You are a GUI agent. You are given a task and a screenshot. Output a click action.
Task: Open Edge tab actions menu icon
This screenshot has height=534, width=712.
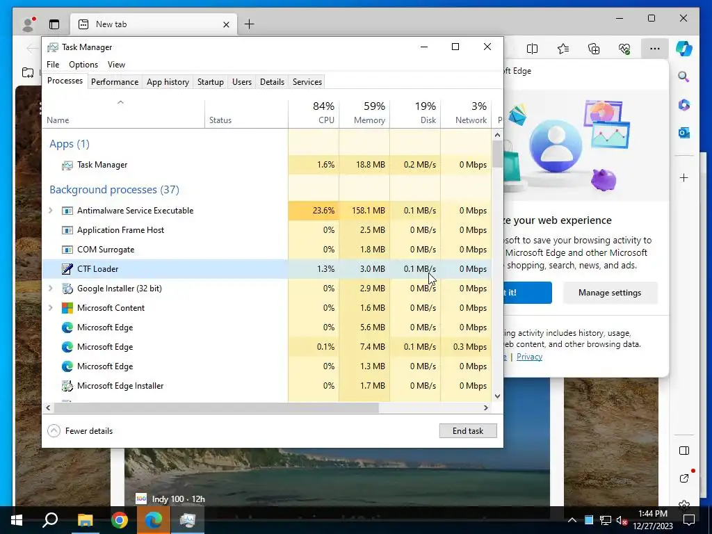point(54,24)
